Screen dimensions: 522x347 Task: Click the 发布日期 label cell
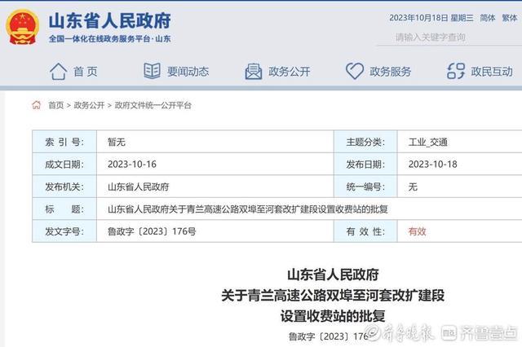(x=365, y=165)
